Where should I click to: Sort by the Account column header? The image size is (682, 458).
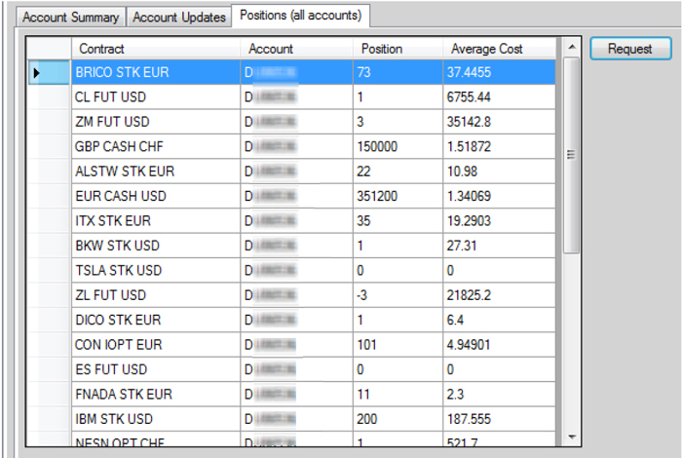click(296, 49)
